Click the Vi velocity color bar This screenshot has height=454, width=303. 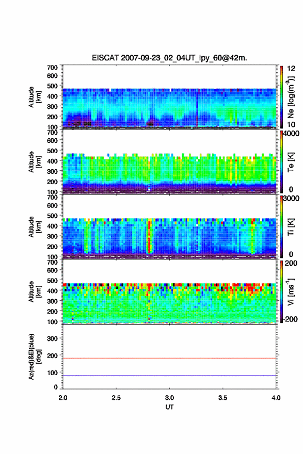pyautogui.click(x=281, y=291)
